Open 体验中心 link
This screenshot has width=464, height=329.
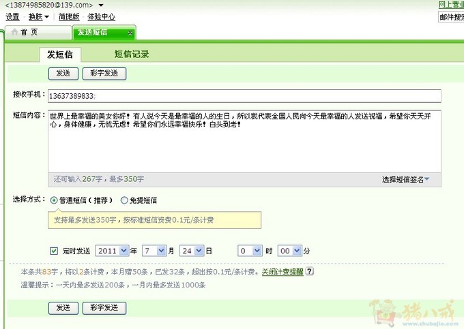click(x=101, y=17)
